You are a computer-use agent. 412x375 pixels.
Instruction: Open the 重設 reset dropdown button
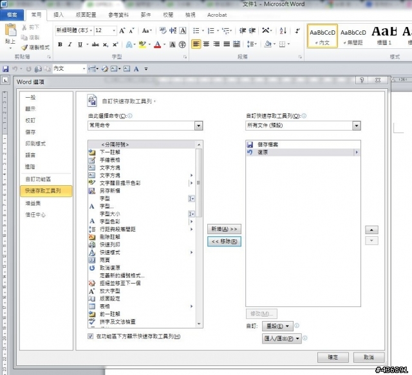[277, 326]
